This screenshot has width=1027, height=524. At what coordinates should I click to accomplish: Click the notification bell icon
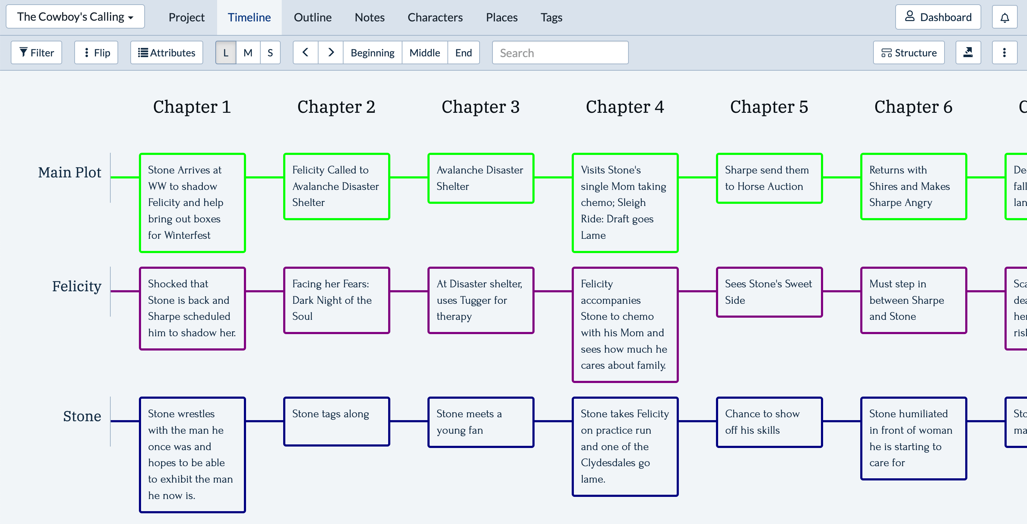pyautogui.click(x=1004, y=17)
